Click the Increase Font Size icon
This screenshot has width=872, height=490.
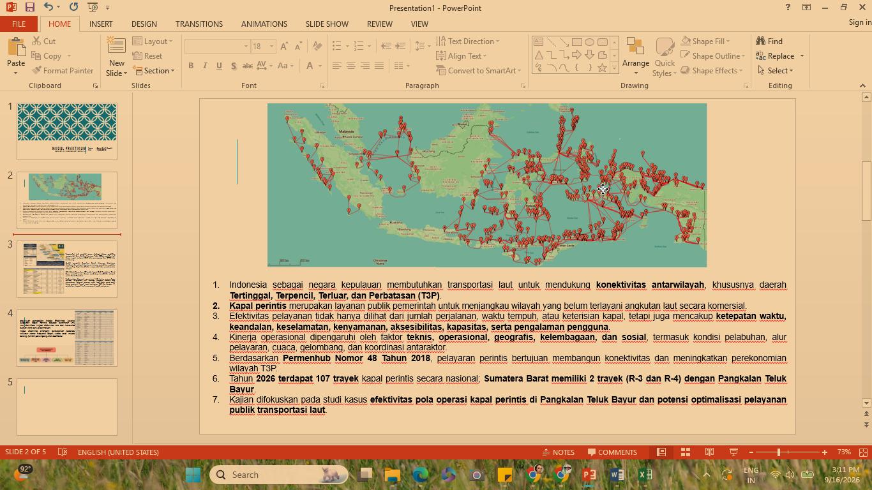coord(284,46)
